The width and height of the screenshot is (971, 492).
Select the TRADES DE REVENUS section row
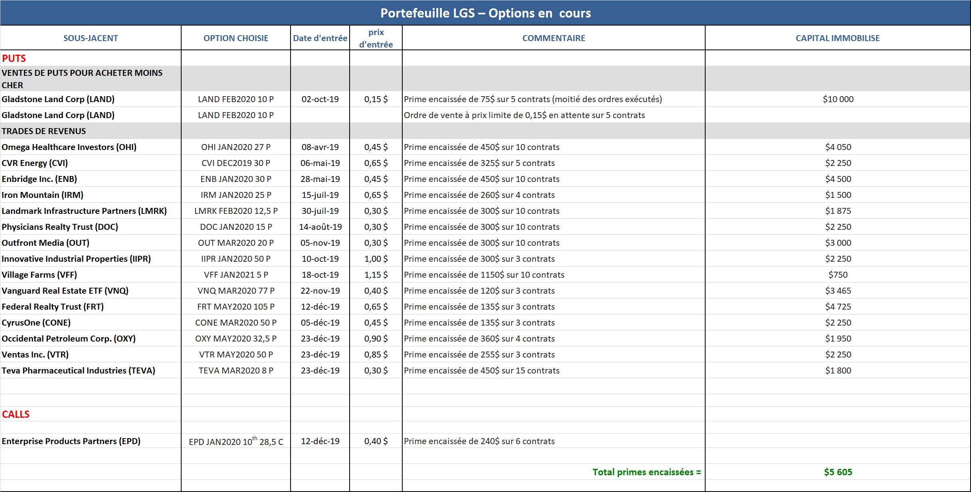[485, 131]
